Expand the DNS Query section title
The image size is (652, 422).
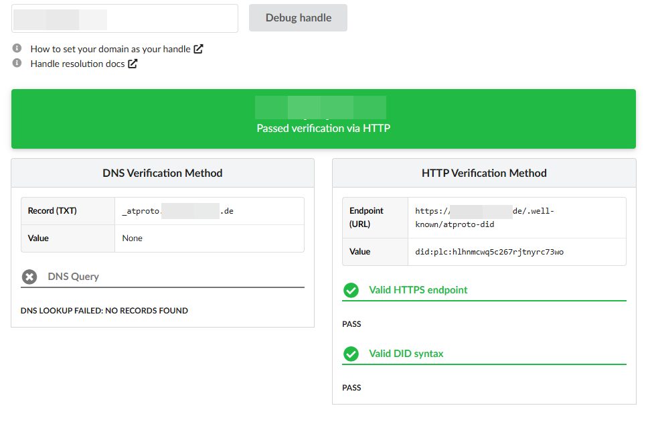73,277
